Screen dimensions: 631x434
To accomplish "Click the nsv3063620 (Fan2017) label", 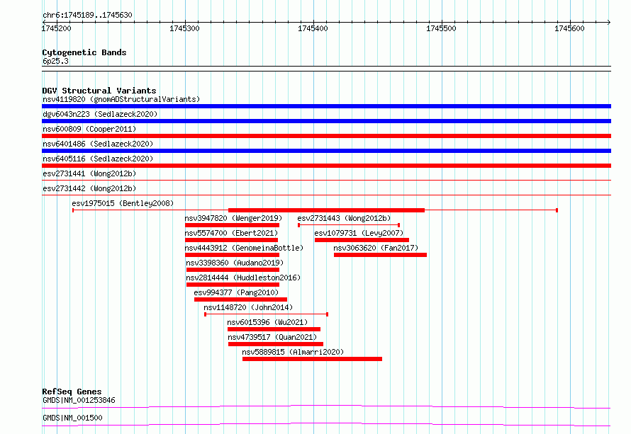I will point(376,248).
